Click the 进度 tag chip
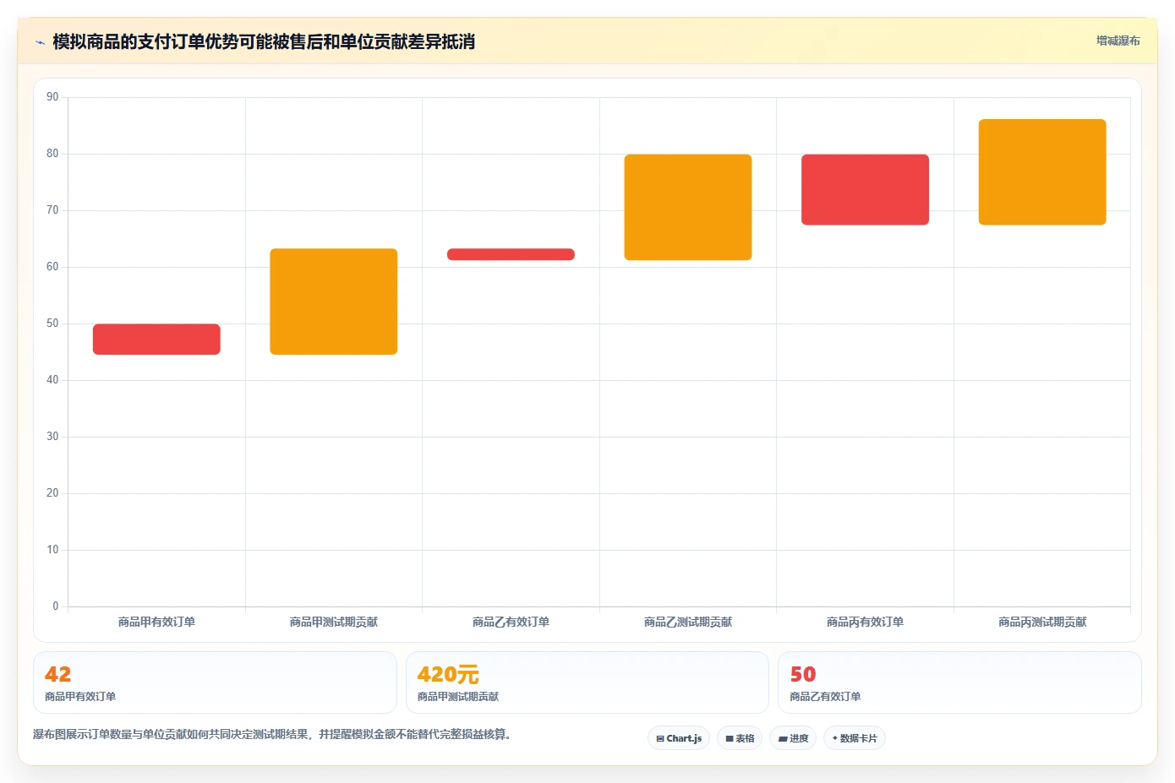1175x783 pixels. coord(793,738)
